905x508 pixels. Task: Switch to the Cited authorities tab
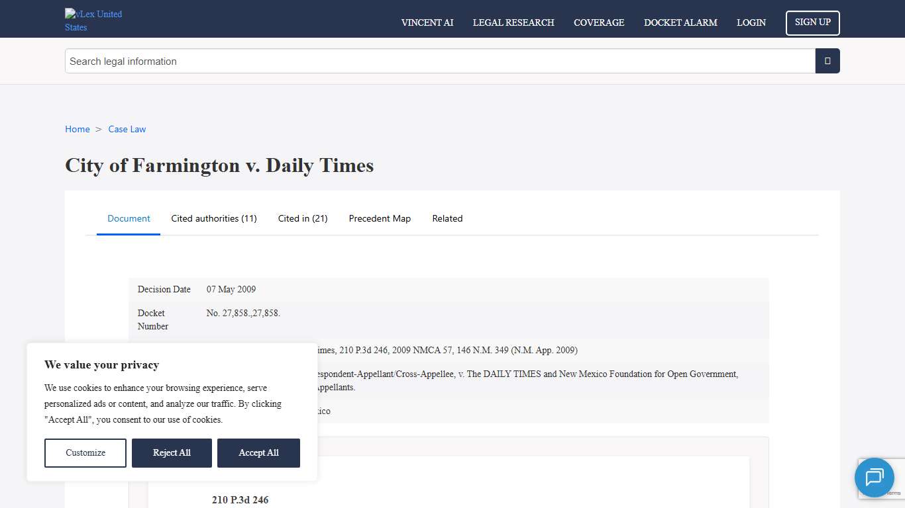[214, 218]
